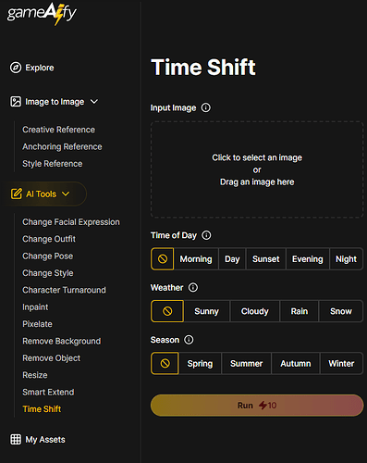The height and width of the screenshot is (463, 367).
Task: Click the AI Tools pencil edit icon
Action: pos(17,194)
